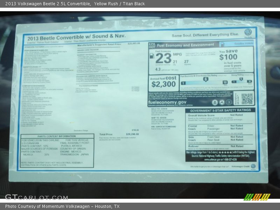Click the fueleconomy.gov link

click(167, 102)
